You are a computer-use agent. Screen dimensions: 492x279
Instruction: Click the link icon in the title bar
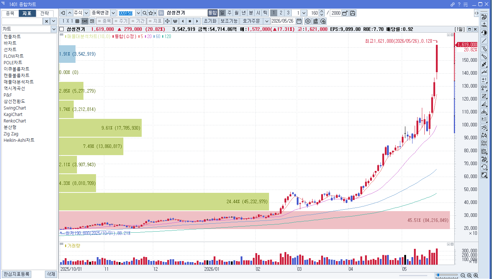point(453,4)
